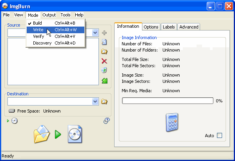Click the clear source list recycle icon
The image size is (235, 161).
pos(104,70)
